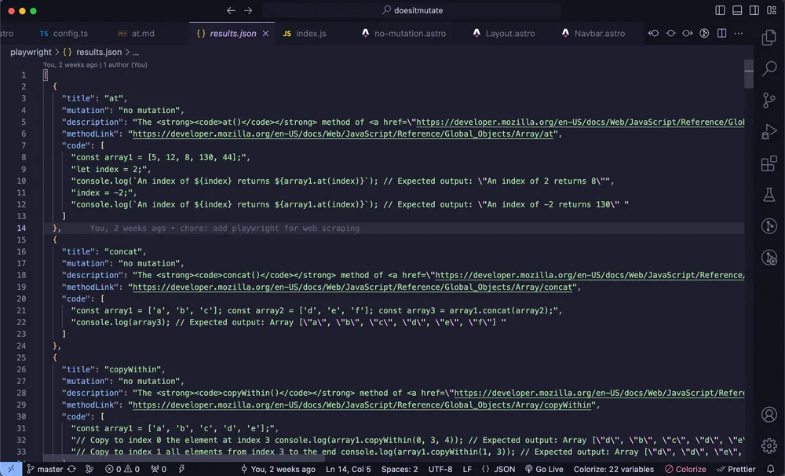Toggle file blame git icon in editor toolbar
The width and height of the screenshot is (785, 476).
click(704, 33)
